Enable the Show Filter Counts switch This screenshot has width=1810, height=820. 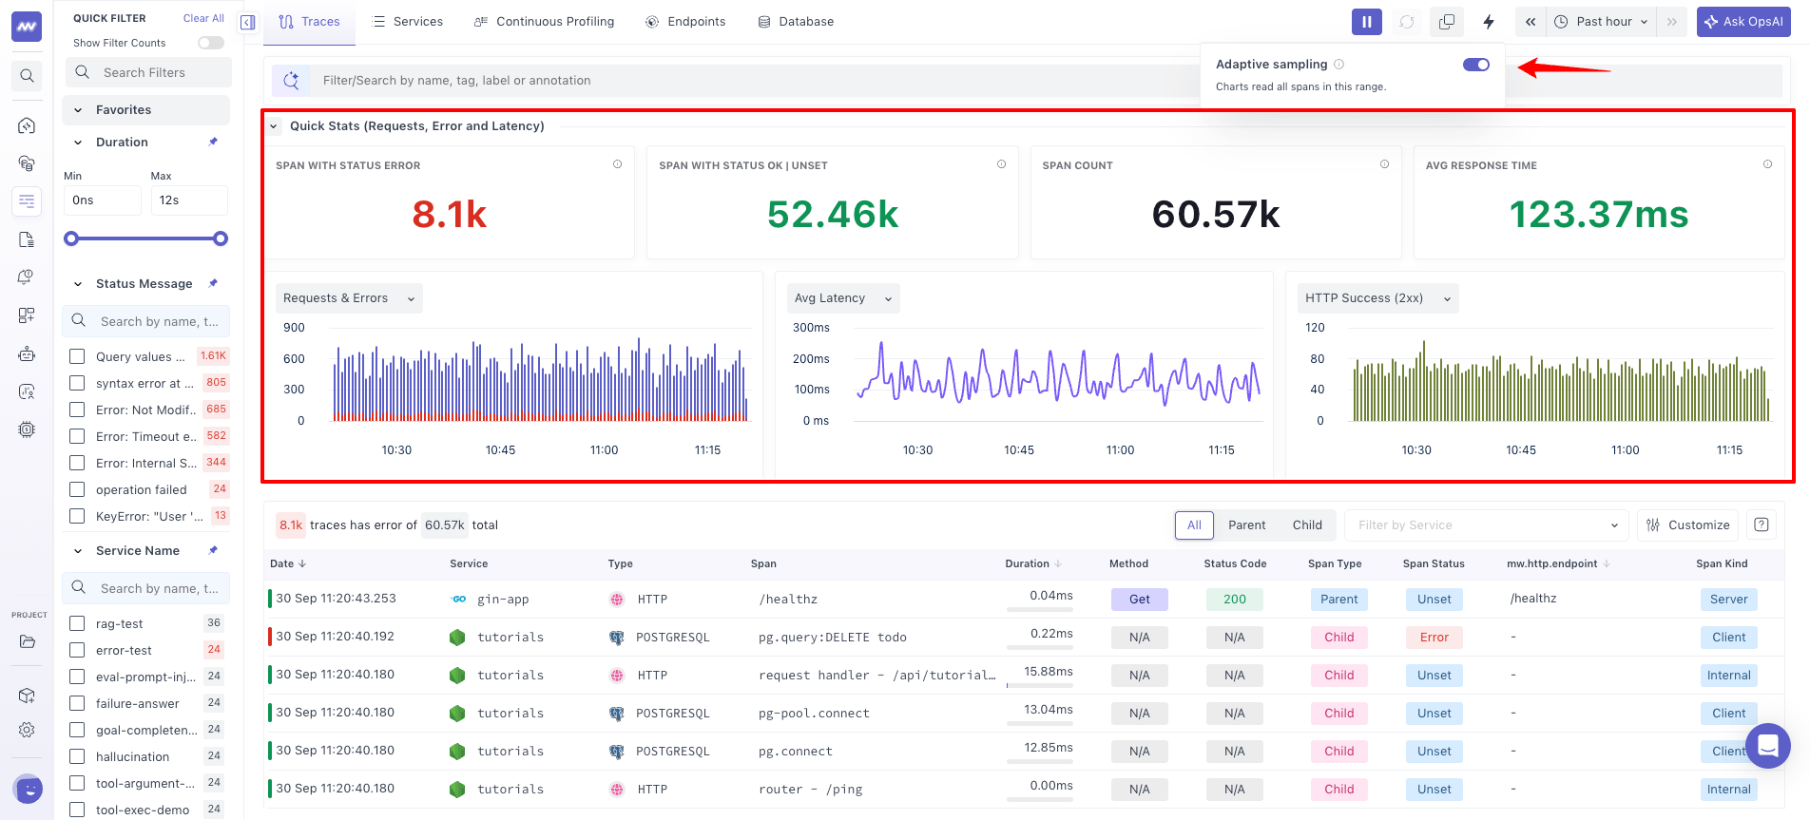(x=211, y=43)
